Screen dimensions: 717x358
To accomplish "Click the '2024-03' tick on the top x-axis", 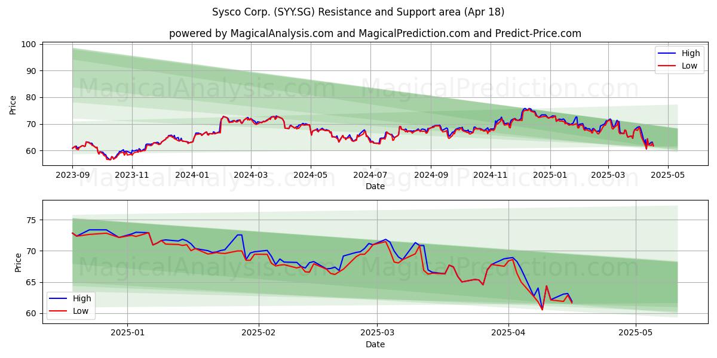I will tap(250, 175).
